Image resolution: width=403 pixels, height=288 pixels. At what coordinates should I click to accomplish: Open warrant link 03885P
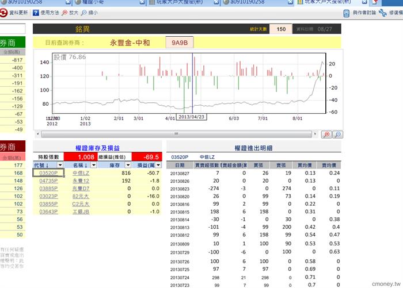[x=48, y=189]
